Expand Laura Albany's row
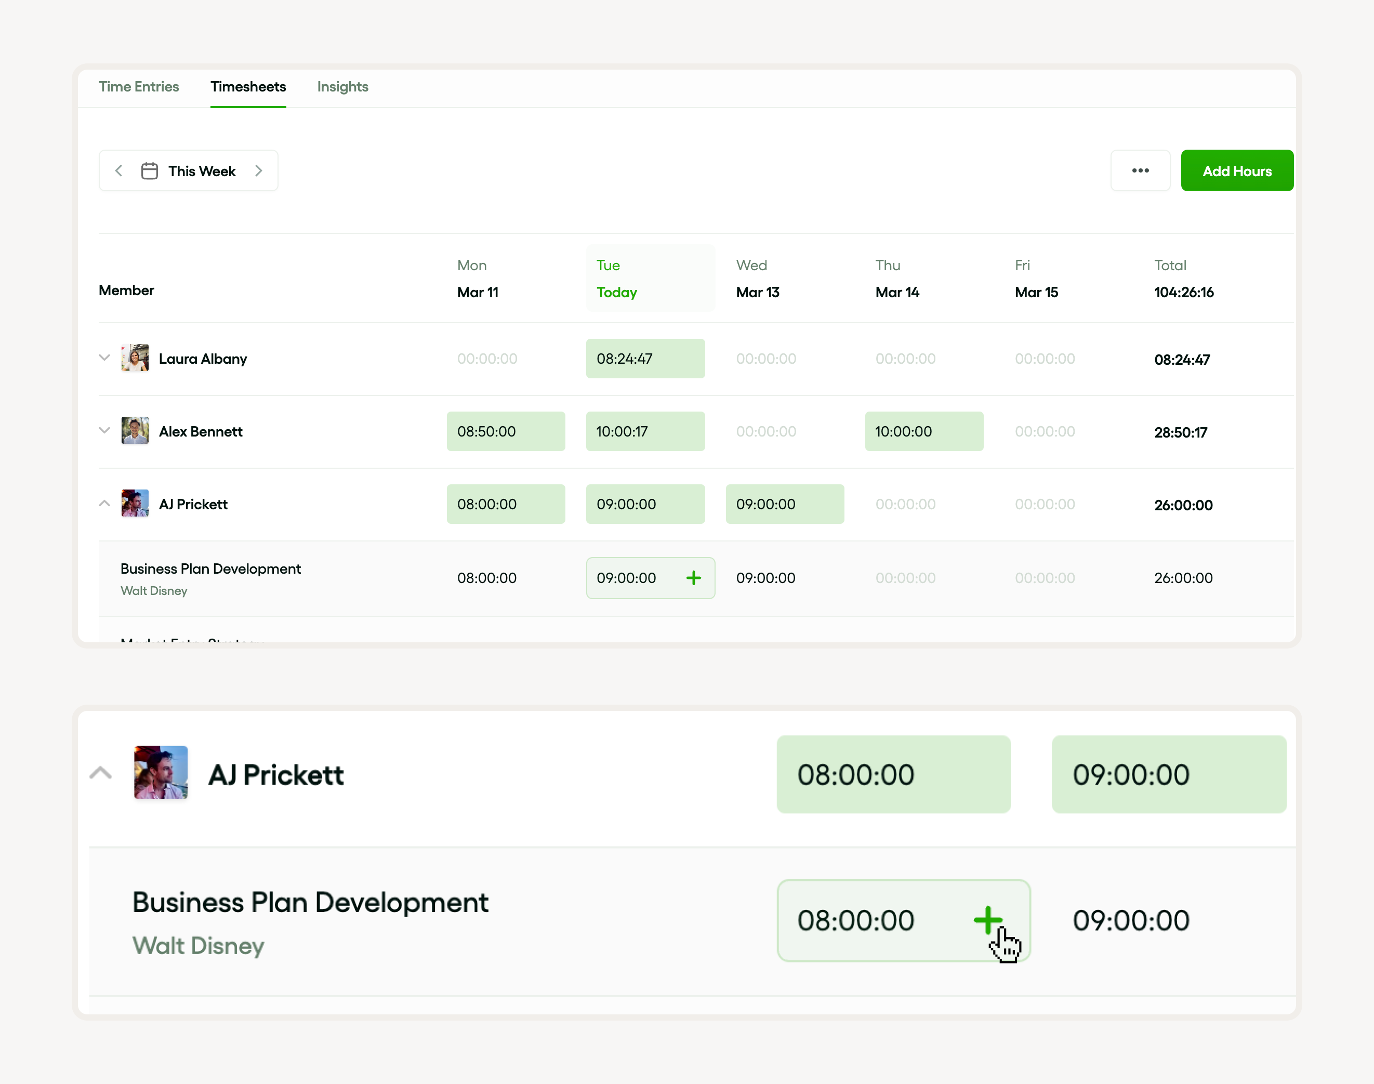 (x=105, y=358)
